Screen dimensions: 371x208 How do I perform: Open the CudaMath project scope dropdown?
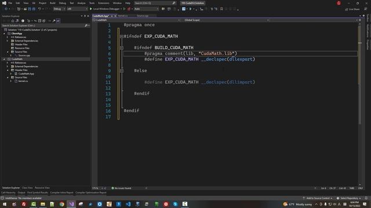point(136,20)
